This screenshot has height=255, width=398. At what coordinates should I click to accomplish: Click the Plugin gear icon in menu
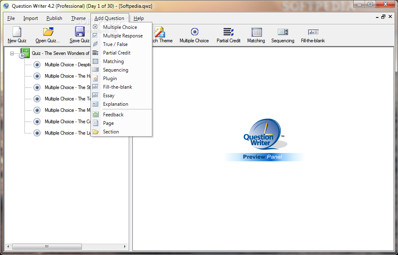point(95,78)
